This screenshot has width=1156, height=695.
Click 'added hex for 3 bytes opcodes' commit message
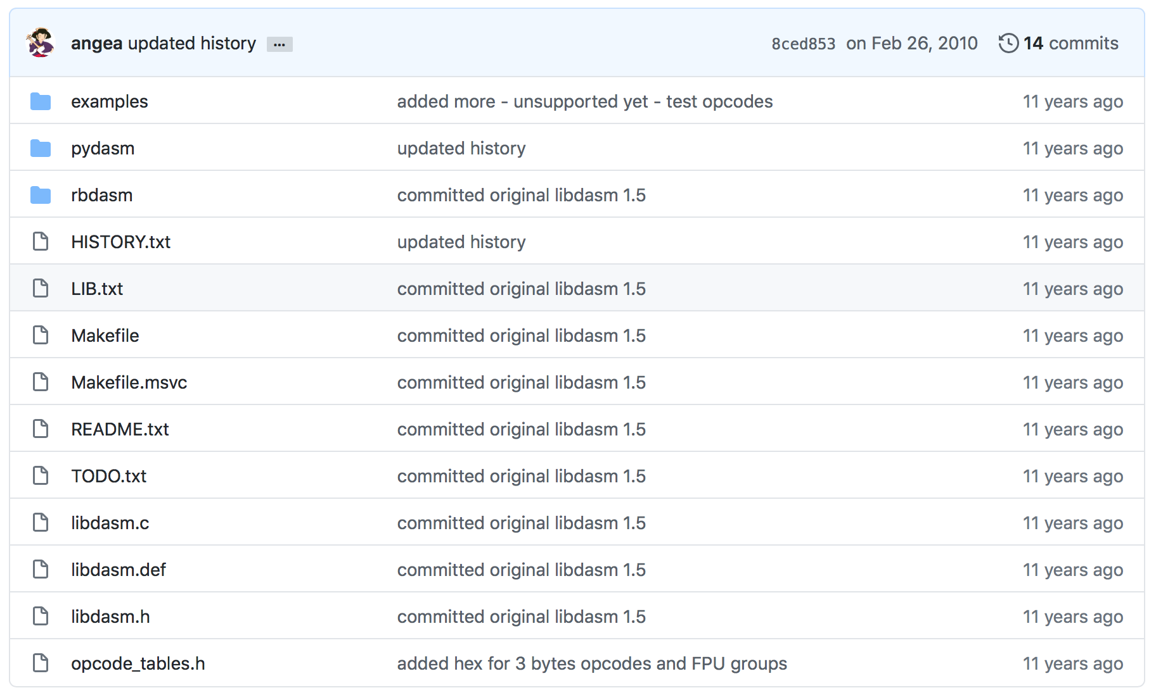(591, 663)
